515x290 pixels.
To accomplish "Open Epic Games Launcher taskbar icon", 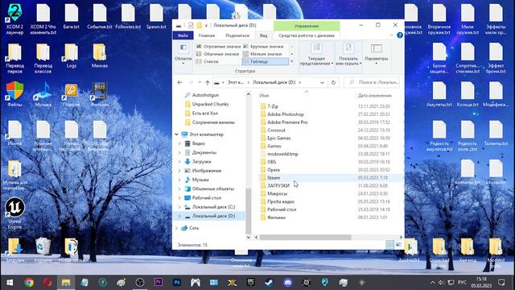I will (x=250, y=283).
